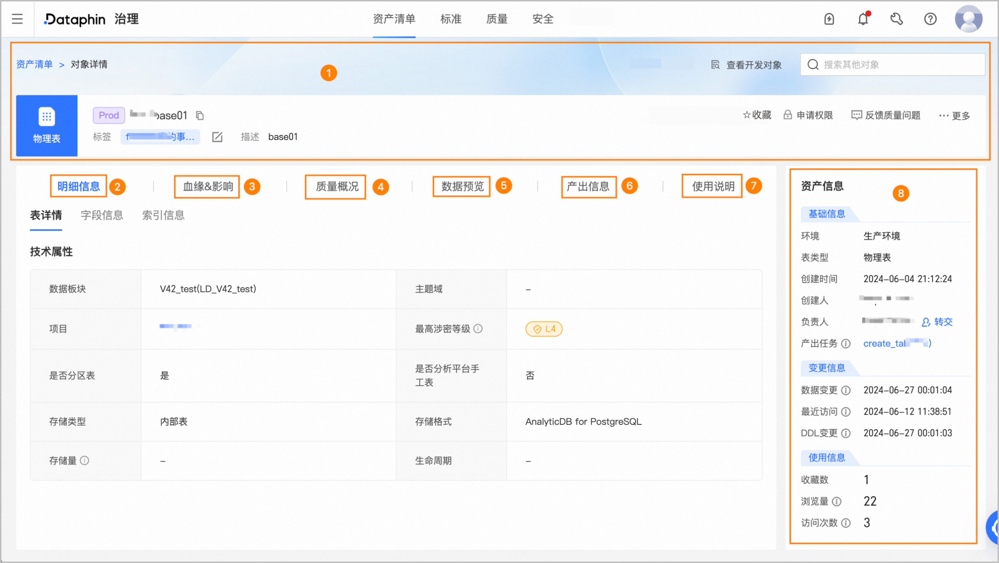Screen dimensions: 999x563
Task: Click the 内部表 storage type value
Action: 174,422
